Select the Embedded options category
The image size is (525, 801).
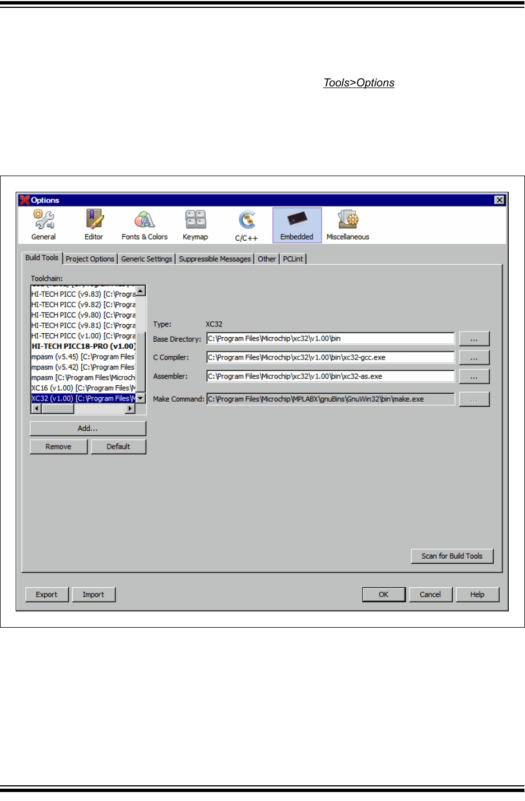296,224
